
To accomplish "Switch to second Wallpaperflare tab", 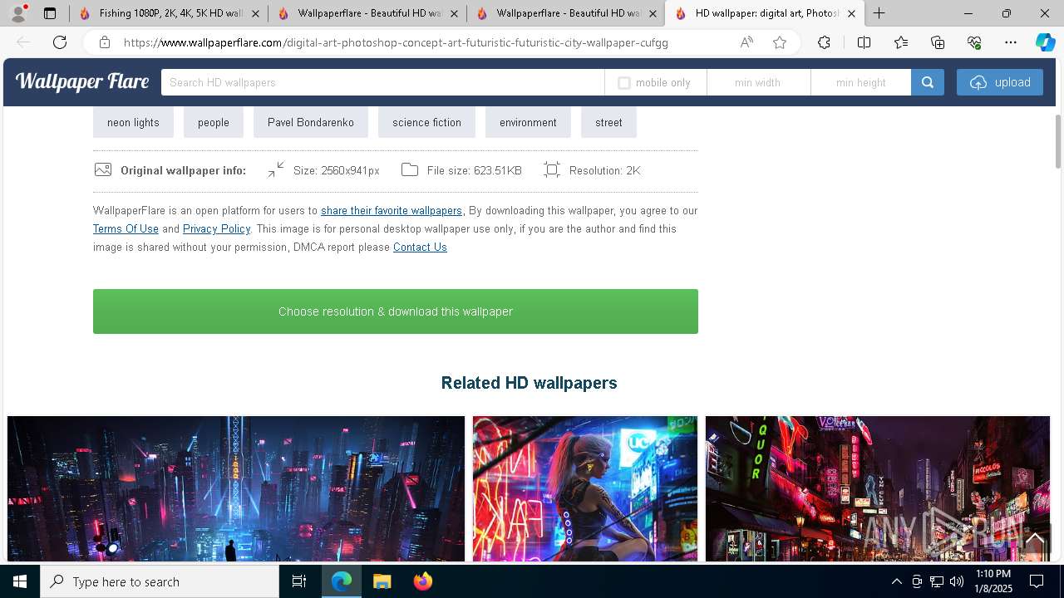I will pyautogui.click(x=367, y=13).
